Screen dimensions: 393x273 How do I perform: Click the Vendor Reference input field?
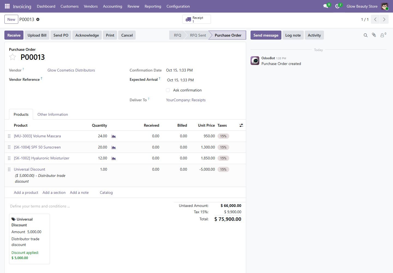(85, 79)
